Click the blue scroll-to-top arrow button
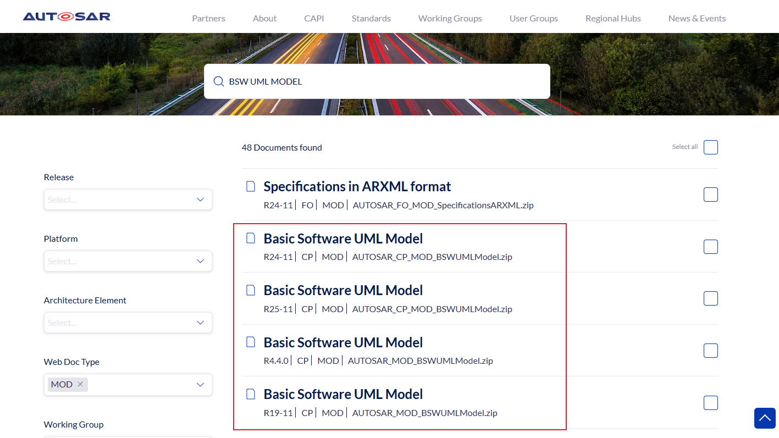This screenshot has height=438, width=779. click(x=765, y=418)
